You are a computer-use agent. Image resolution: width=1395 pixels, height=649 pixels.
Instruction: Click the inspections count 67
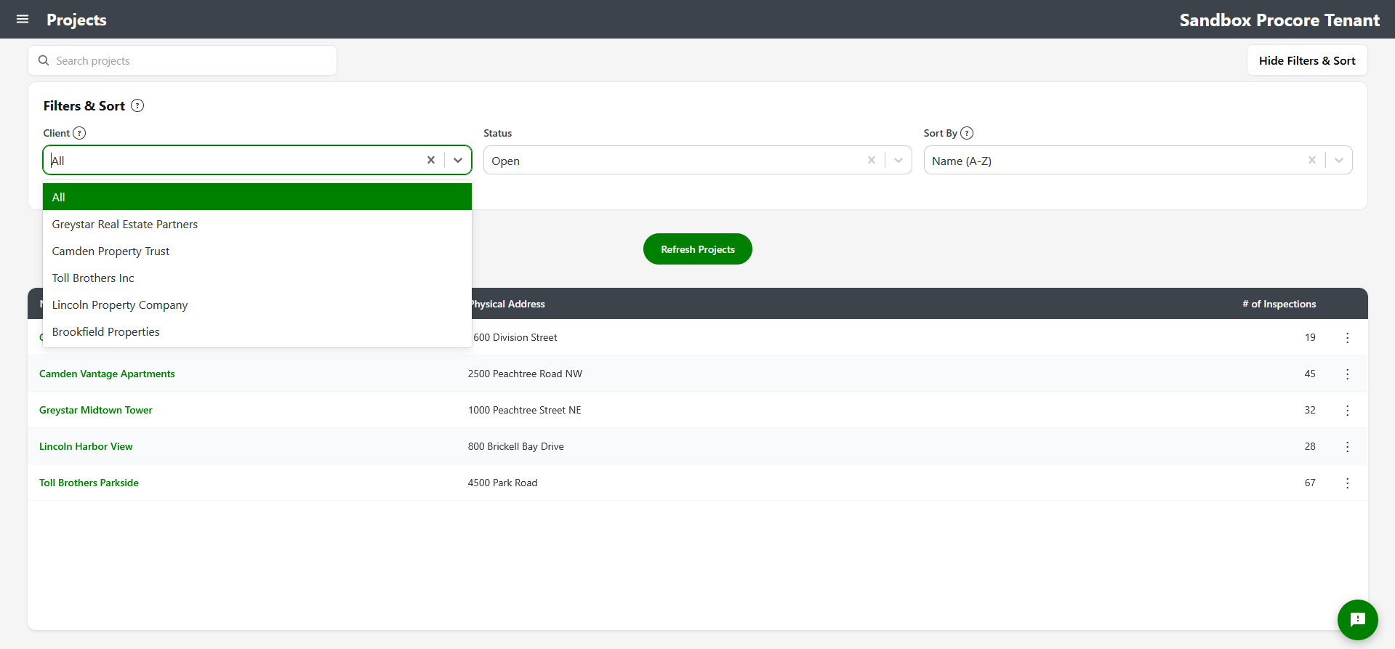[1310, 483]
